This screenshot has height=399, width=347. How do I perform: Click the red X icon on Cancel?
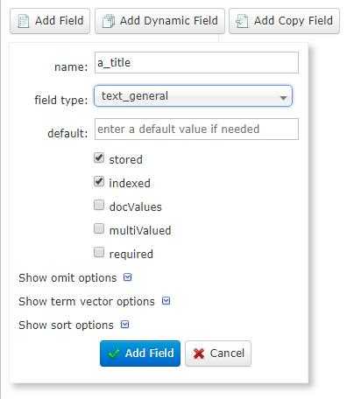click(x=199, y=353)
